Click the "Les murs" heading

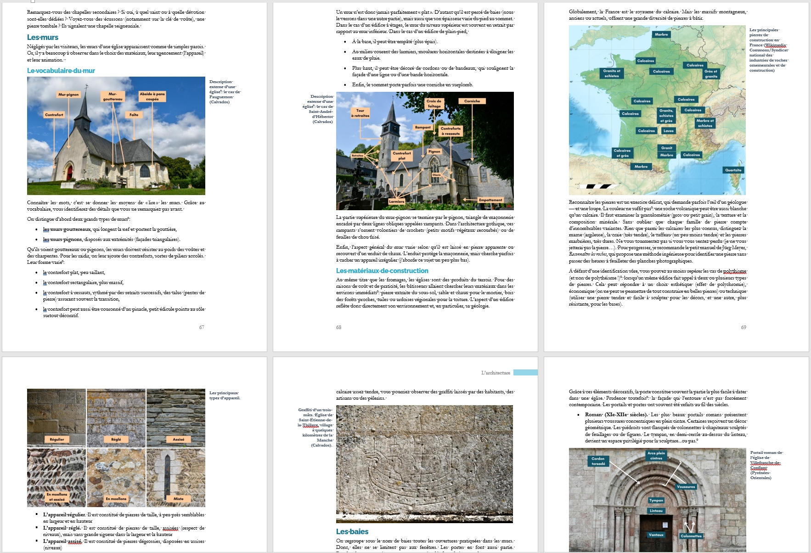(43, 37)
